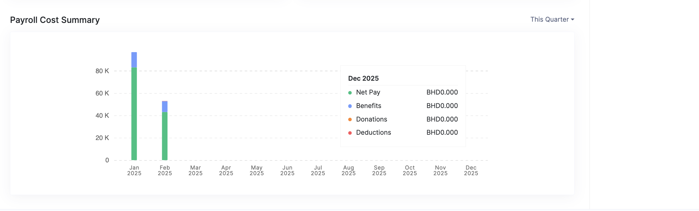The width and height of the screenshot is (699, 211).
Task: Click the green Net Pay legend dot
Action: (x=350, y=93)
